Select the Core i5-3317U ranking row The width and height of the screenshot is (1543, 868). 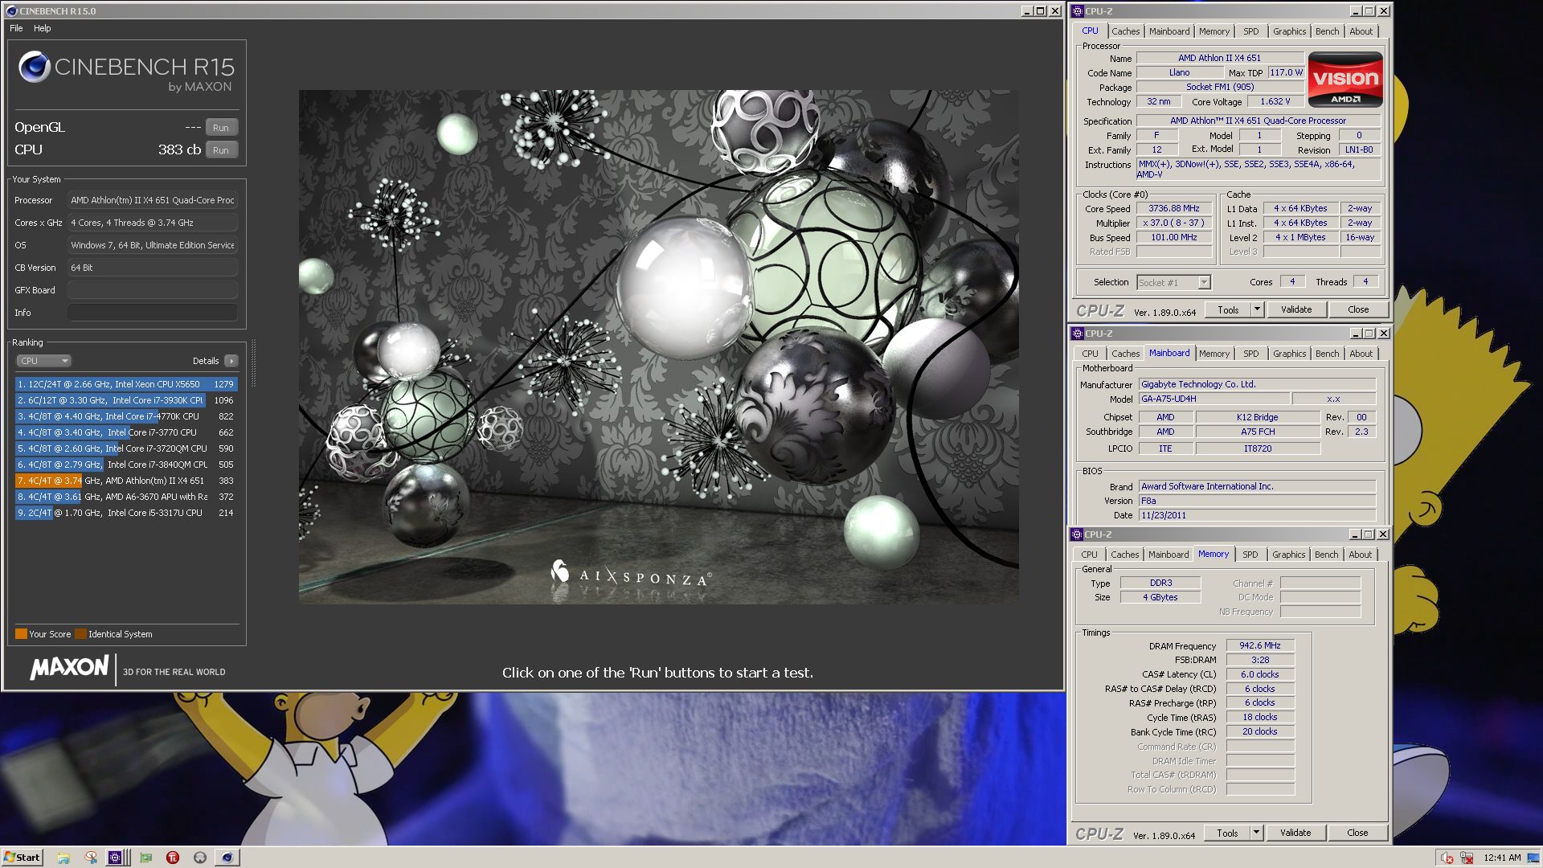pyautogui.click(x=126, y=513)
